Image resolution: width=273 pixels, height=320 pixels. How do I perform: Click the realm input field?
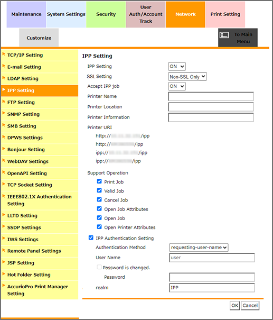(212, 288)
